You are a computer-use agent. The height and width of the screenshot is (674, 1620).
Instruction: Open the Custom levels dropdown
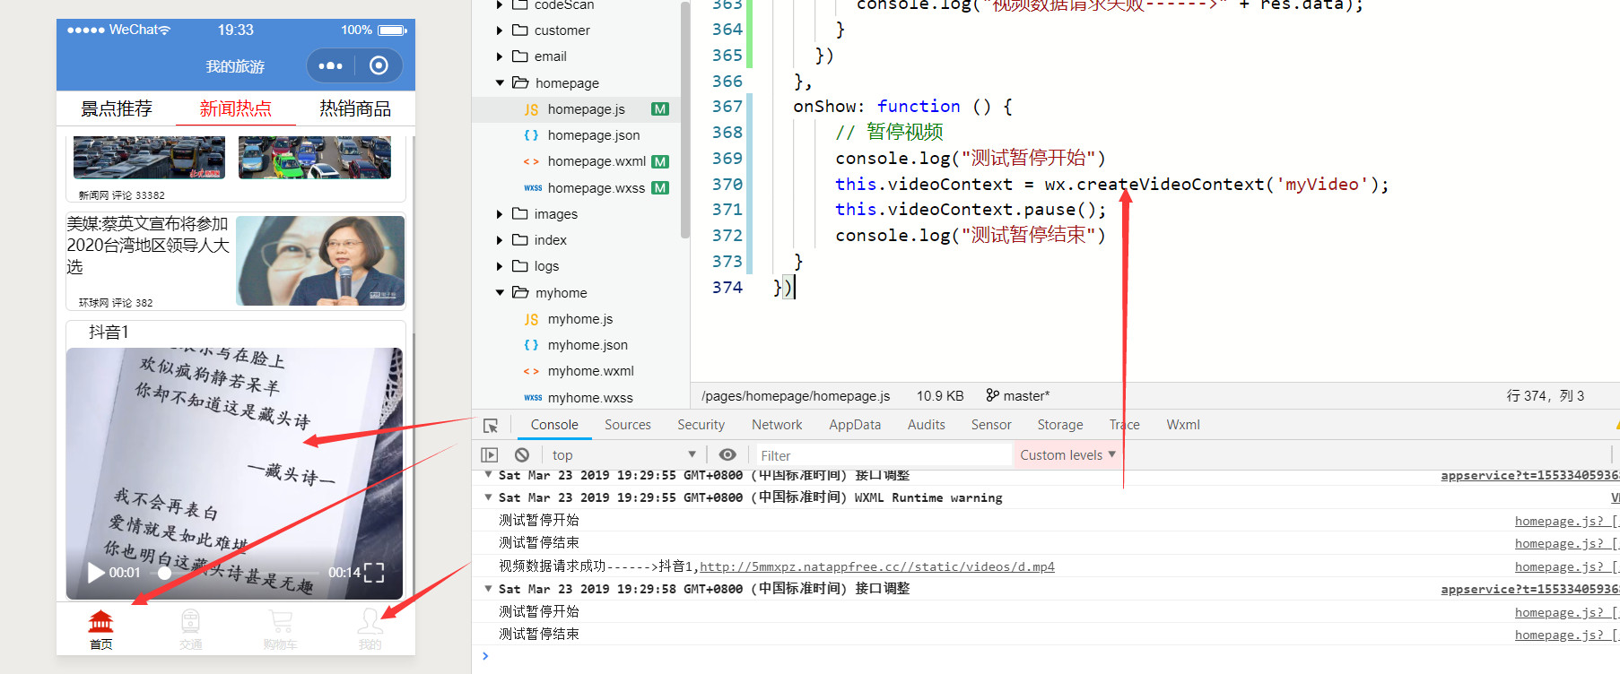click(1067, 455)
